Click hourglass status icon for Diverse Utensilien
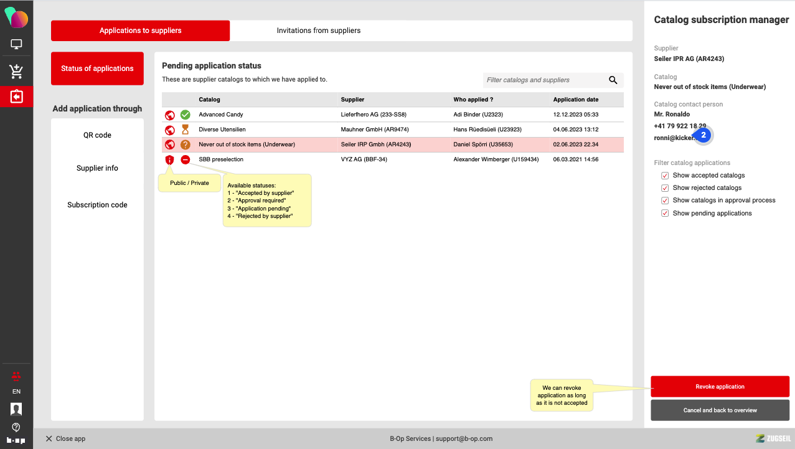This screenshot has width=795, height=449. click(185, 130)
